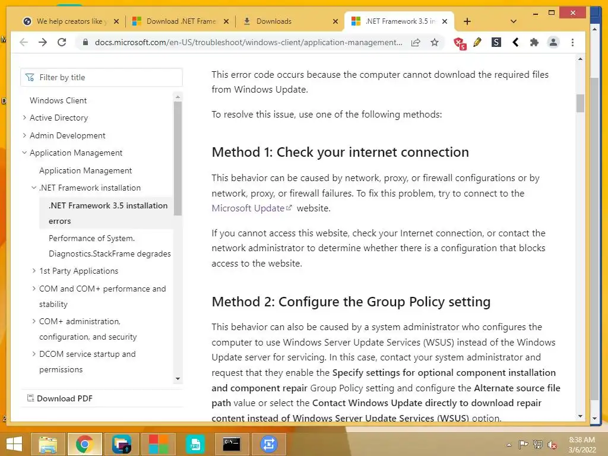Click the padlock site info icon
Viewport: 608px width, 456px height.
point(85,42)
